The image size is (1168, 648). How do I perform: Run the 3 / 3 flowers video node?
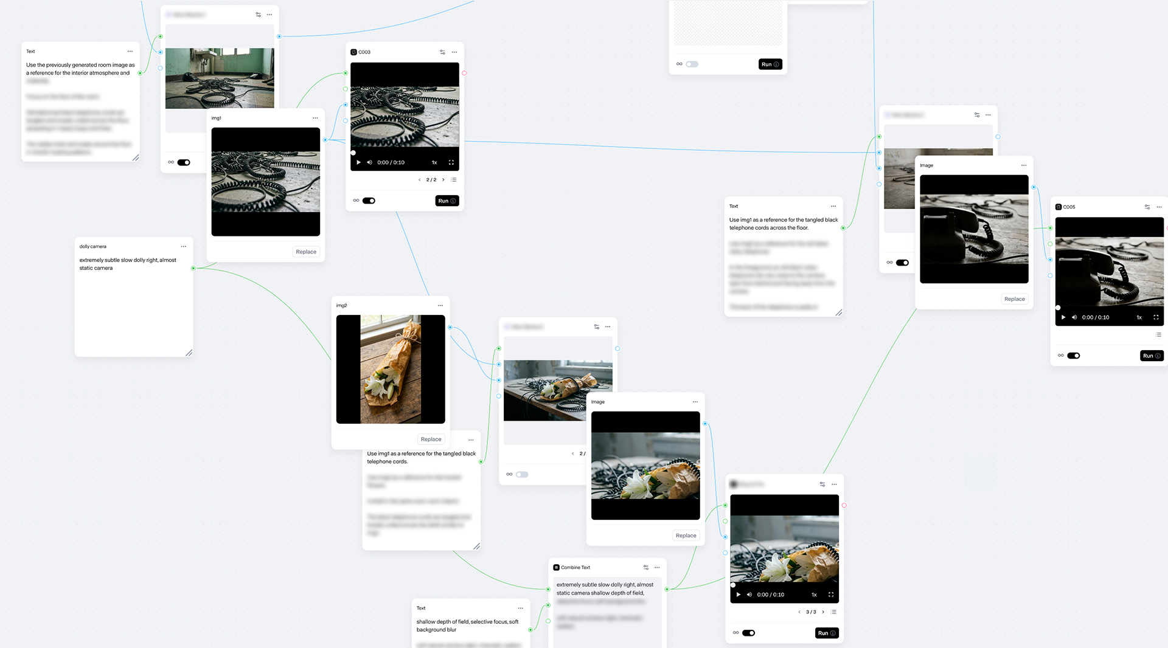(827, 633)
